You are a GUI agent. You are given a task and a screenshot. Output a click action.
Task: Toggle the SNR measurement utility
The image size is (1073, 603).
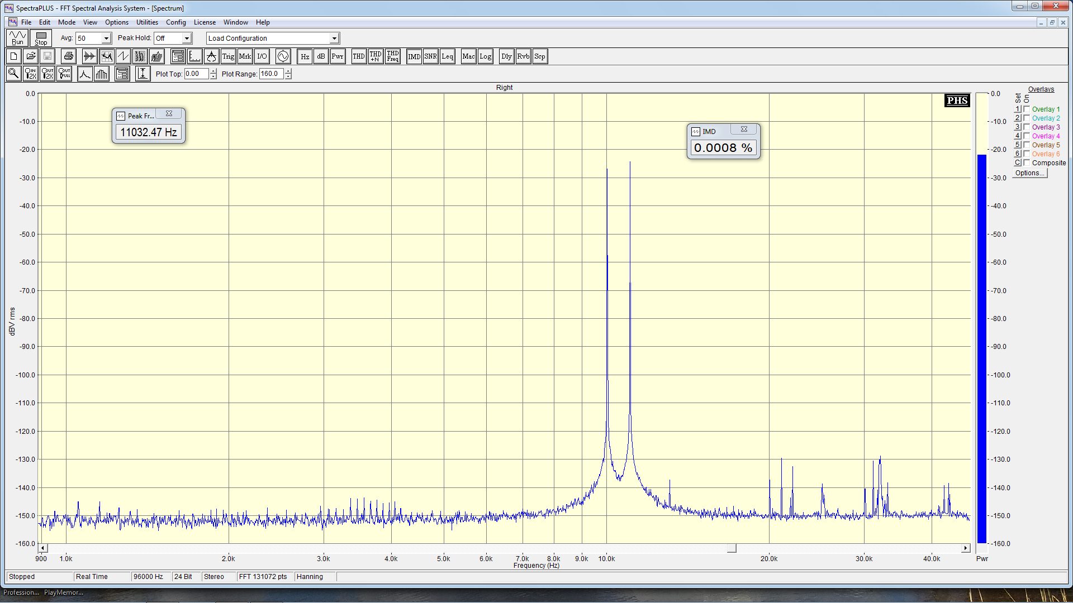(430, 56)
